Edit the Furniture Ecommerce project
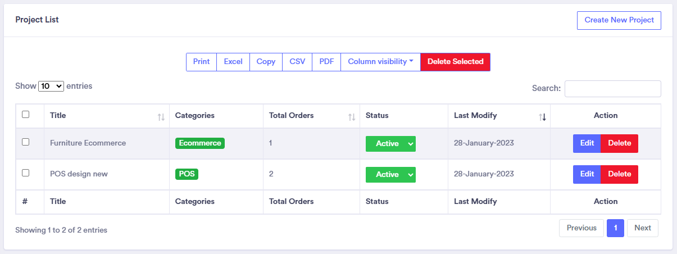The height and width of the screenshot is (254, 677). coord(587,143)
